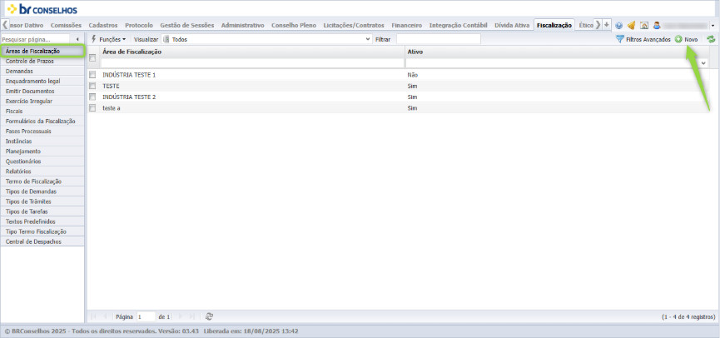This screenshot has height=338, width=720.
Task: Reload grid using pagination refresh icon
Action: click(210, 316)
